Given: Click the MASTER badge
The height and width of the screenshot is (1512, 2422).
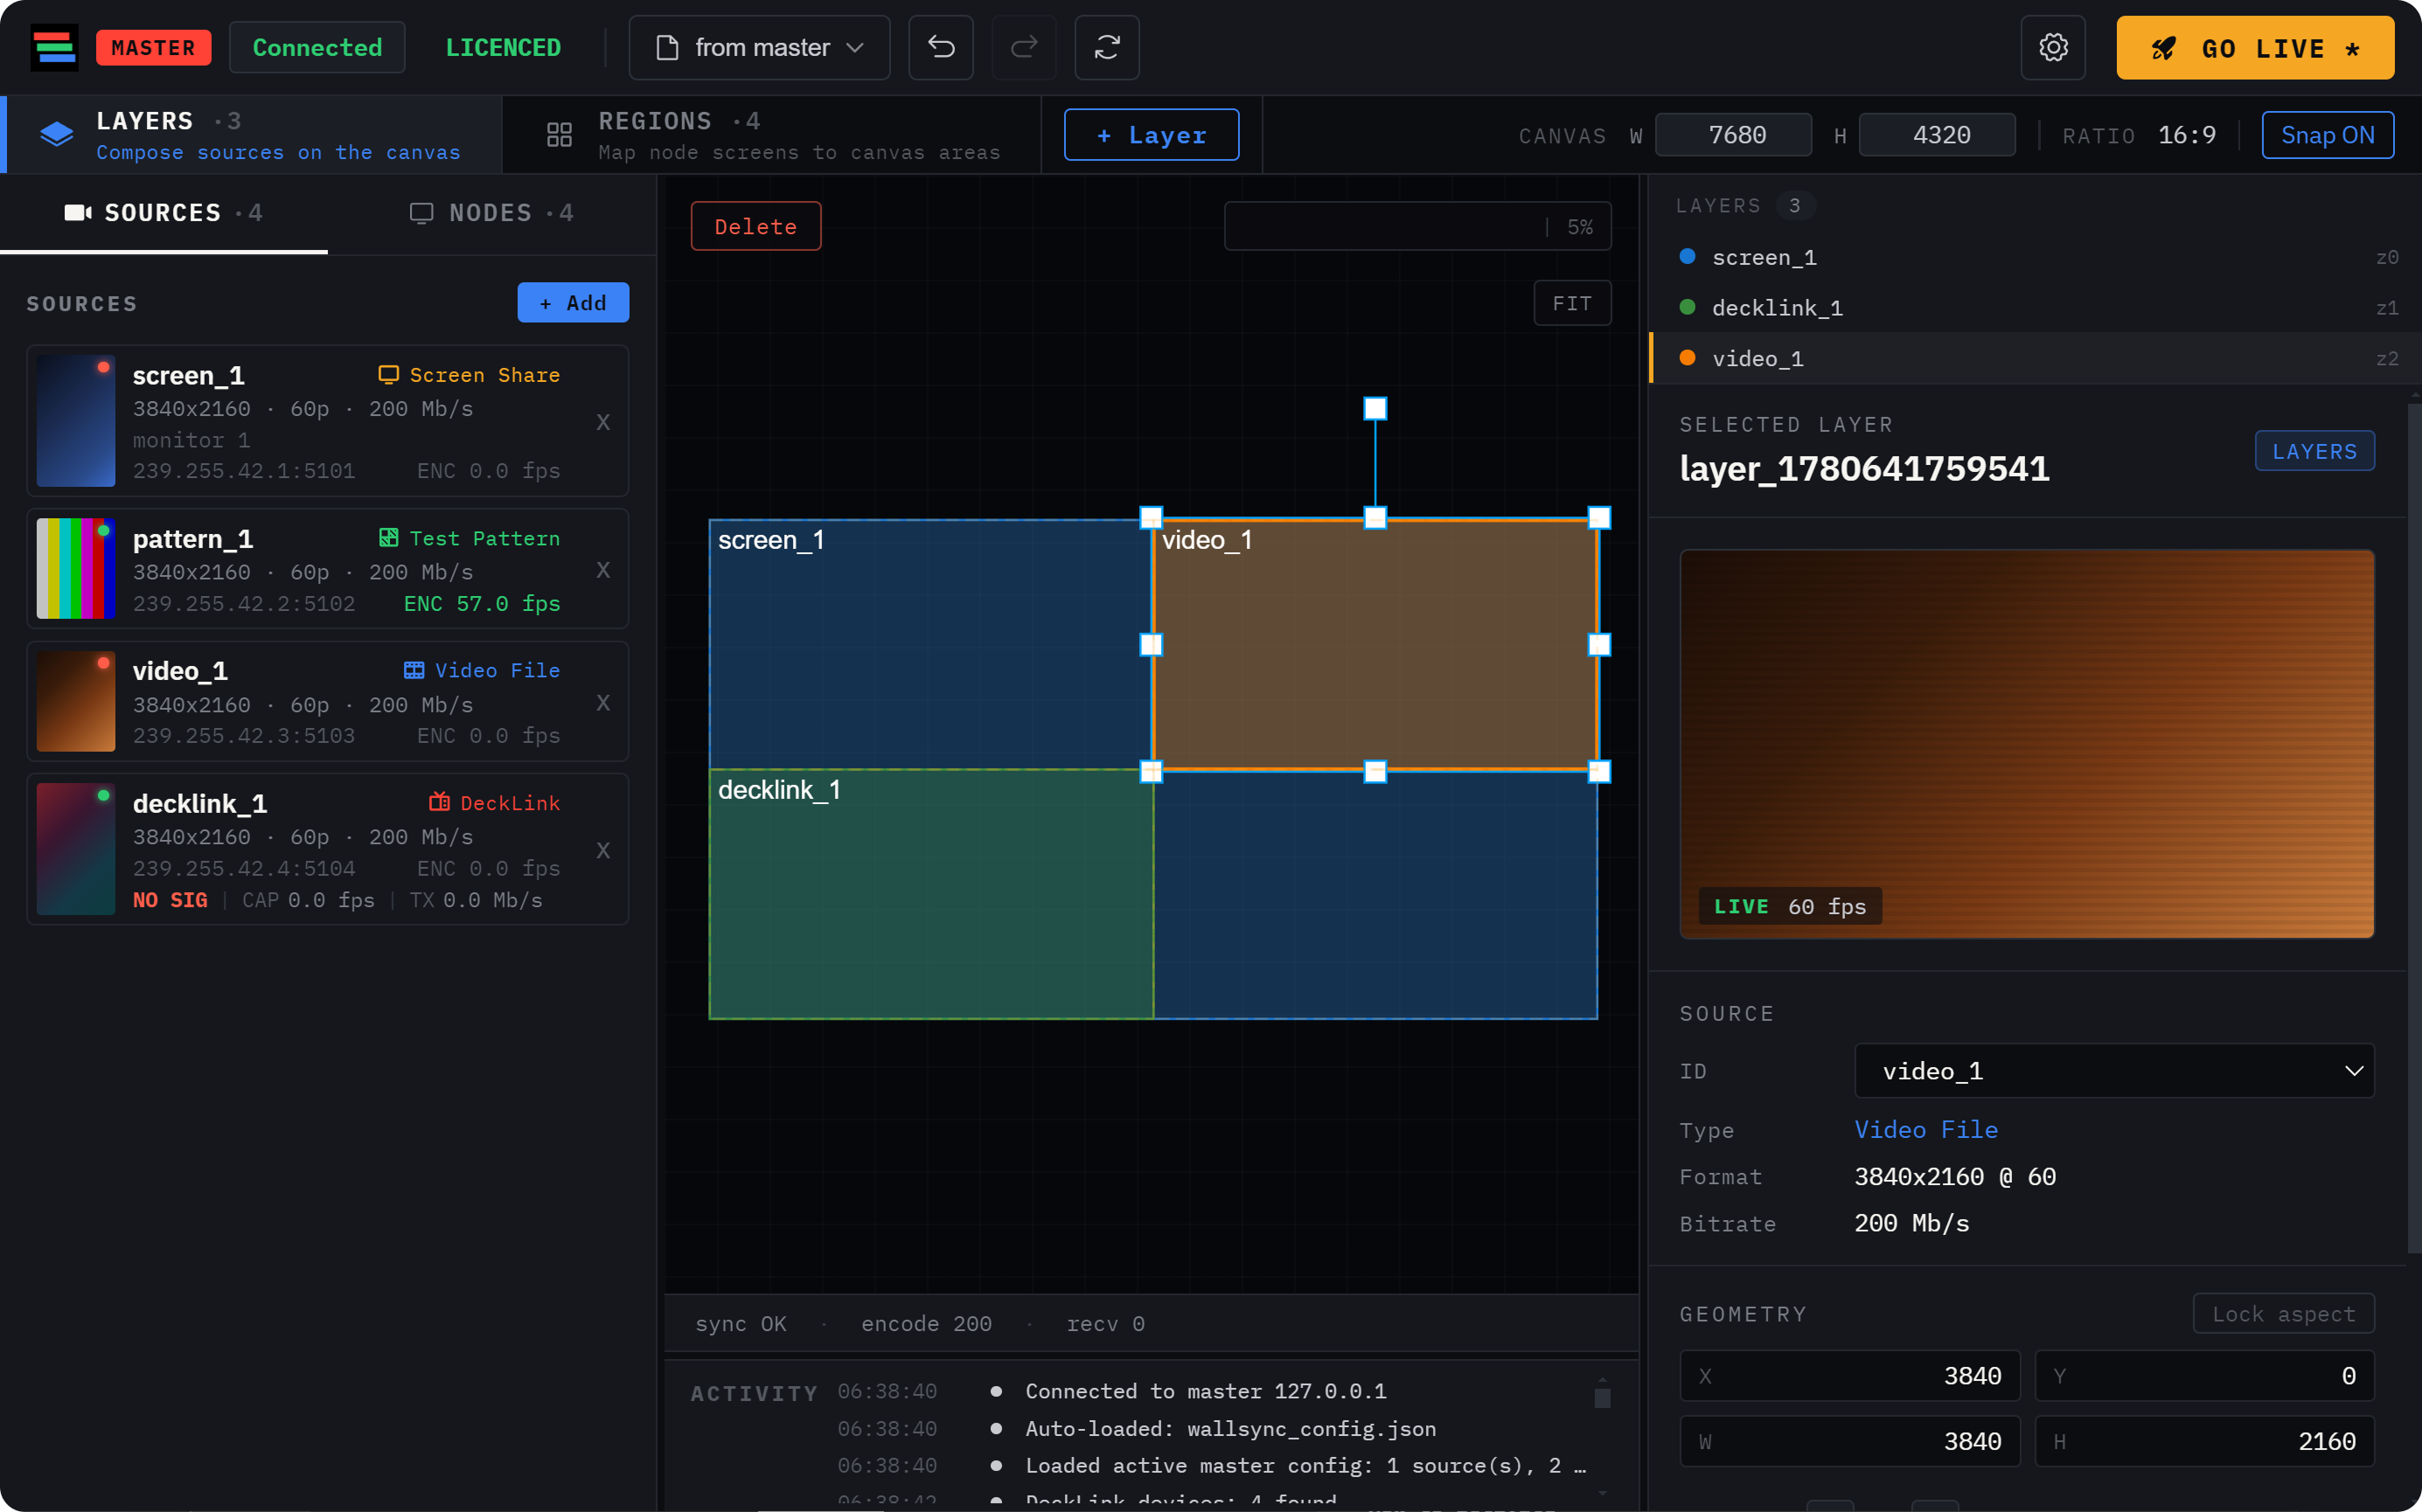Looking at the screenshot, I should pos(153,48).
